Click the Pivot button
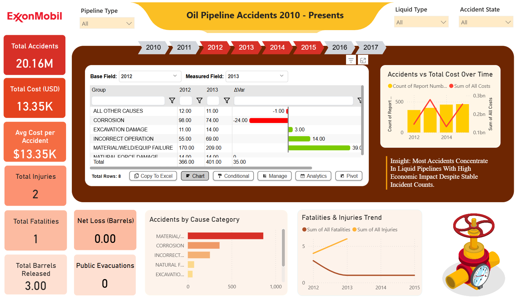This screenshot has height=297, width=517. 349,176
